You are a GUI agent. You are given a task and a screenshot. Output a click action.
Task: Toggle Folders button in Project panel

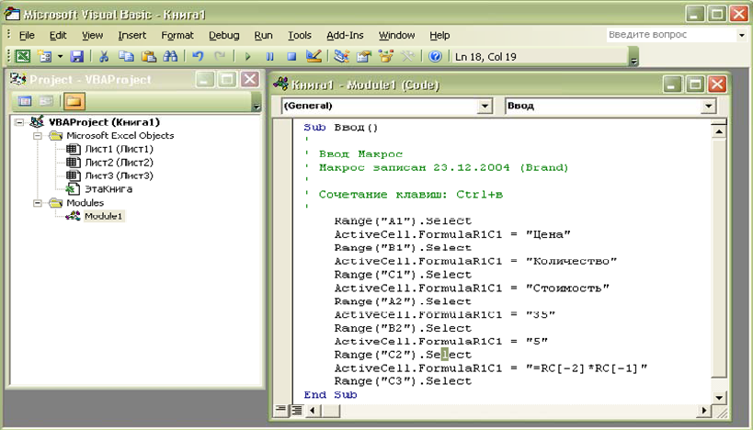(74, 101)
